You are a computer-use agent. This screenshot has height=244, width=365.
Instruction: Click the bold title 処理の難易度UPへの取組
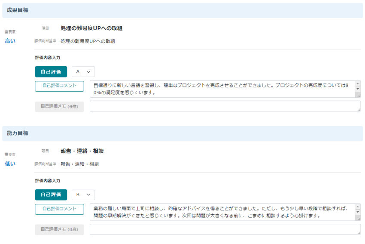coord(91,28)
